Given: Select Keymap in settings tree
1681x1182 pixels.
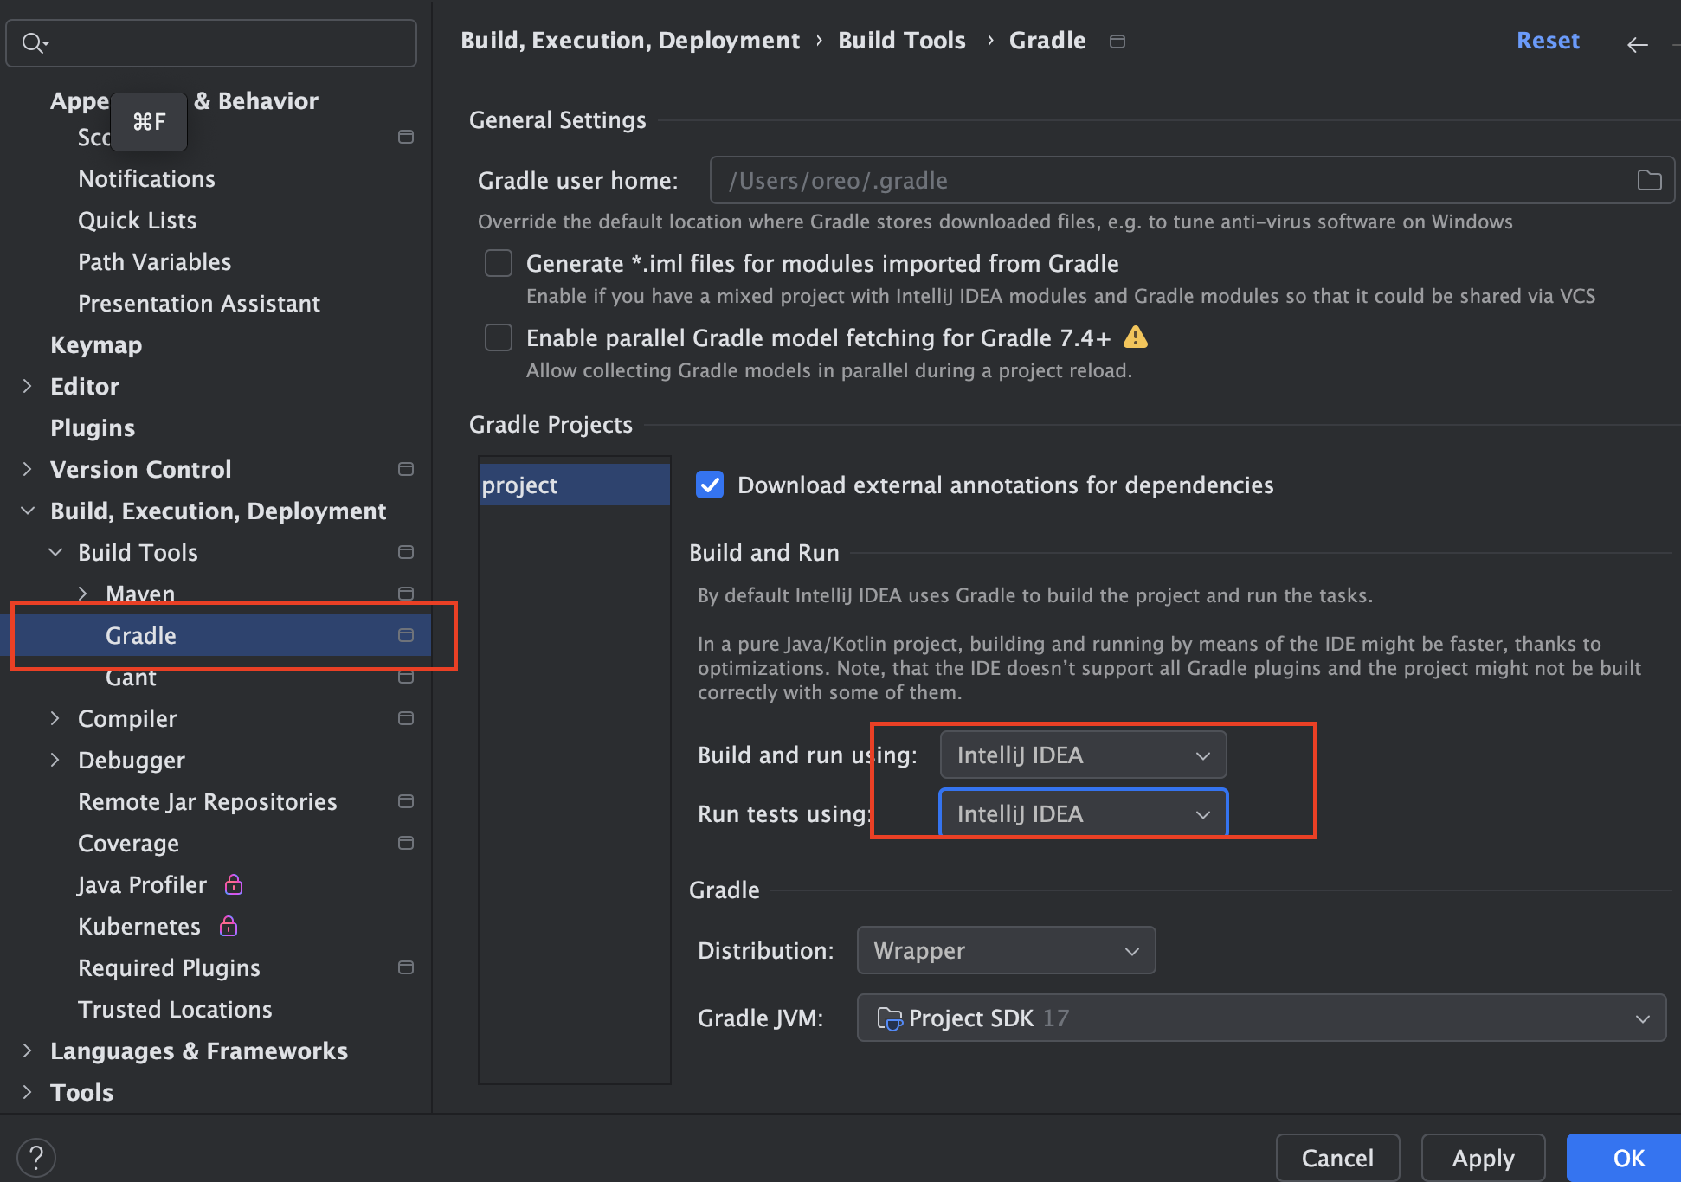Looking at the screenshot, I should [x=96, y=344].
